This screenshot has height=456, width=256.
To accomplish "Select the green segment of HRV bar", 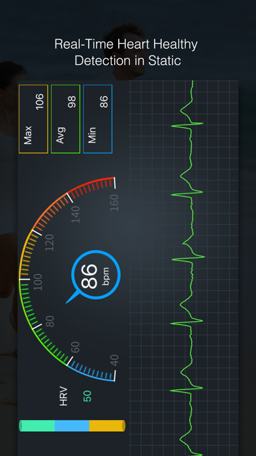I will coord(37,426).
